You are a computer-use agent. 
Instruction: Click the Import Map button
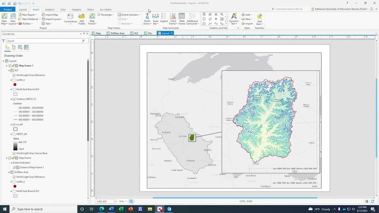point(51,15)
